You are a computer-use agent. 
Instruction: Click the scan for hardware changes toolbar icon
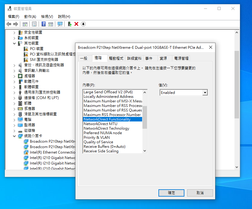pos(60,24)
